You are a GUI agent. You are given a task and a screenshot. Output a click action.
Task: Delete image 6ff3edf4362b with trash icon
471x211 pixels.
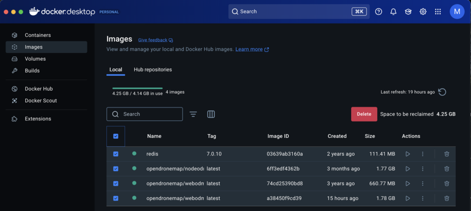point(447,169)
